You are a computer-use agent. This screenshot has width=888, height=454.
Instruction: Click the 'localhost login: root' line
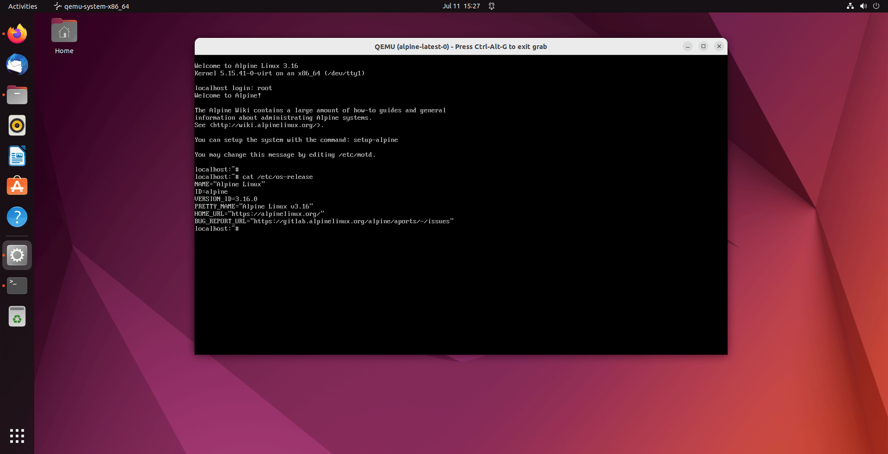[234, 88]
